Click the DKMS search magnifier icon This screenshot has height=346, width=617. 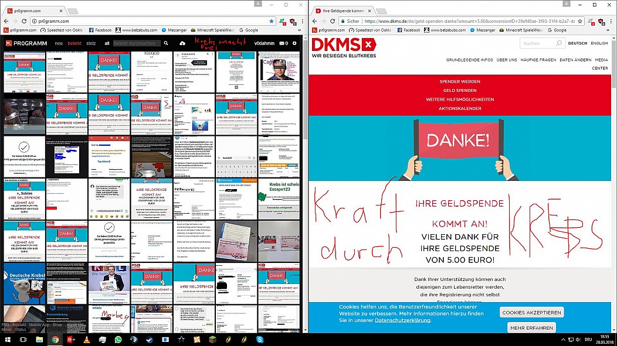click(559, 43)
